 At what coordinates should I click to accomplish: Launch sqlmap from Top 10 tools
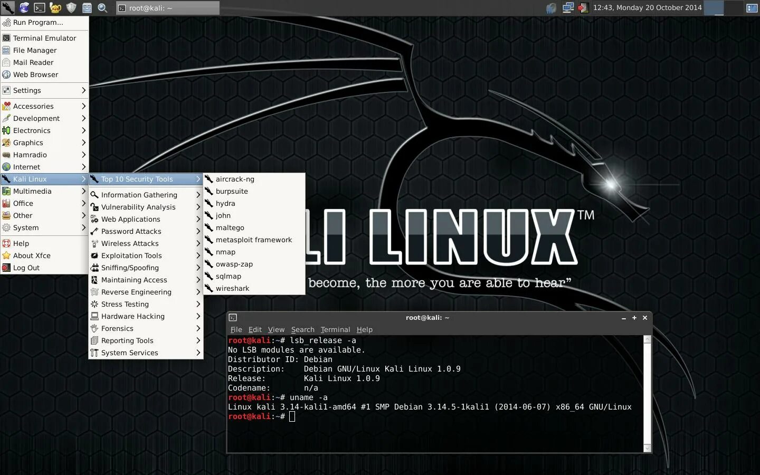coord(254,276)
